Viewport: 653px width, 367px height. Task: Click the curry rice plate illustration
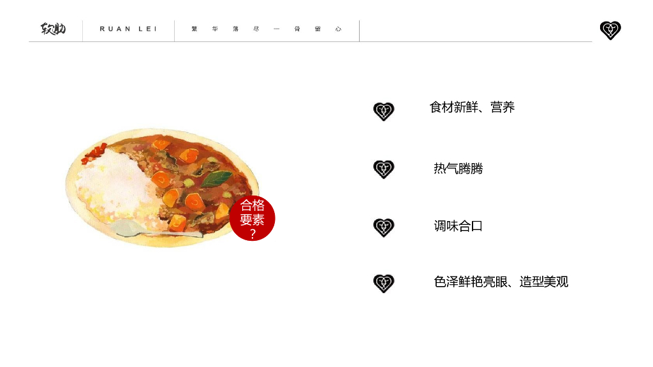[163, 188]
